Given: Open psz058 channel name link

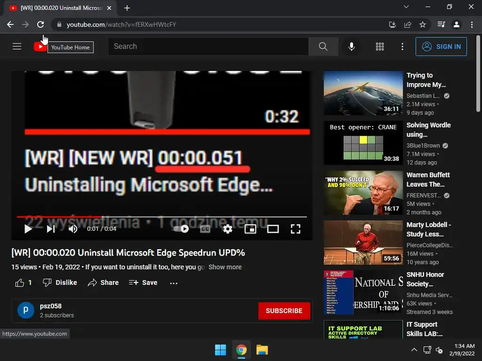Looking at the screenshot, I should [51, 306].
